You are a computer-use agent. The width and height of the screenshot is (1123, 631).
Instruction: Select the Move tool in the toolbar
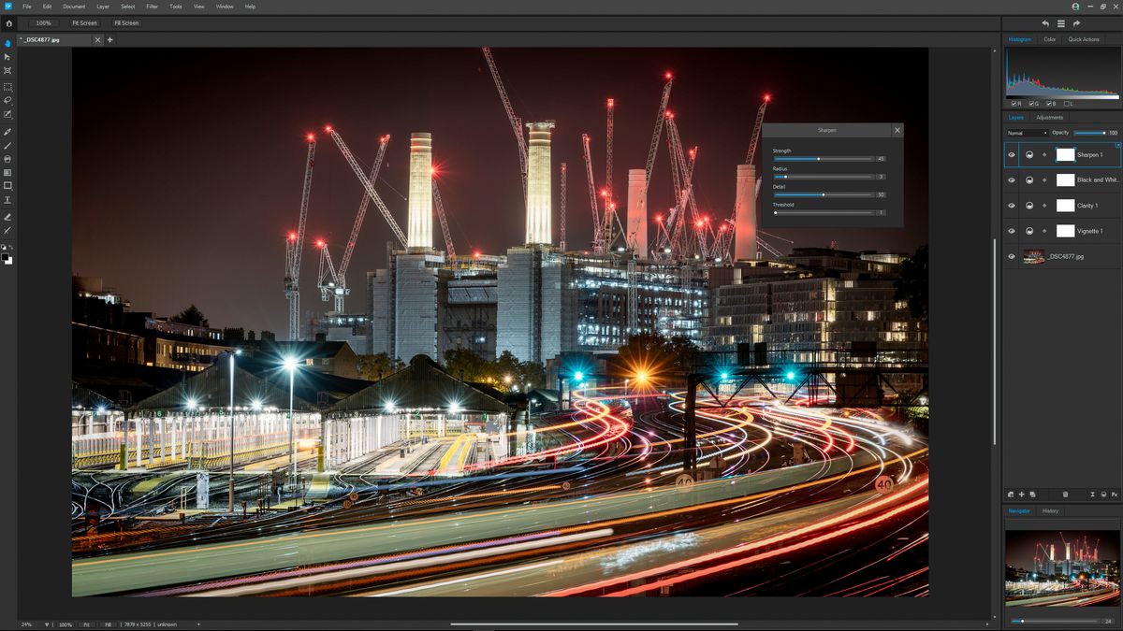pyautogui.click(x=7, y=57)
